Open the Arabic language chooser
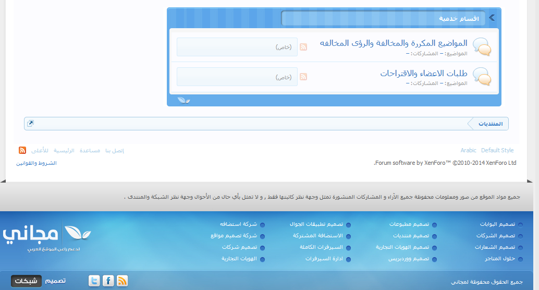 pyautogui.click(x=468, y=150)
